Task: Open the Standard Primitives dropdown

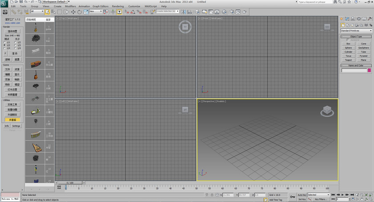Action: click(356, 31)
